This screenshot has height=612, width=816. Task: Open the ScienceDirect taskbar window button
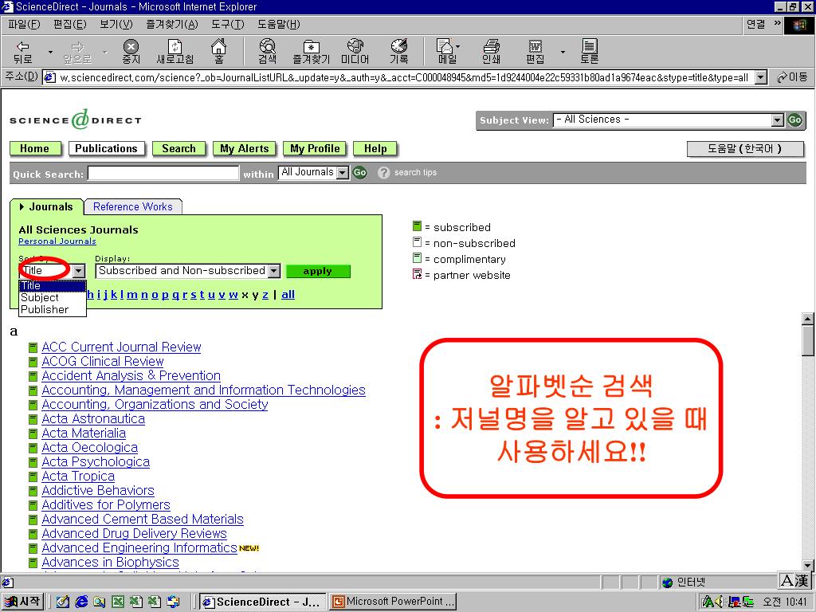point(263,602)
